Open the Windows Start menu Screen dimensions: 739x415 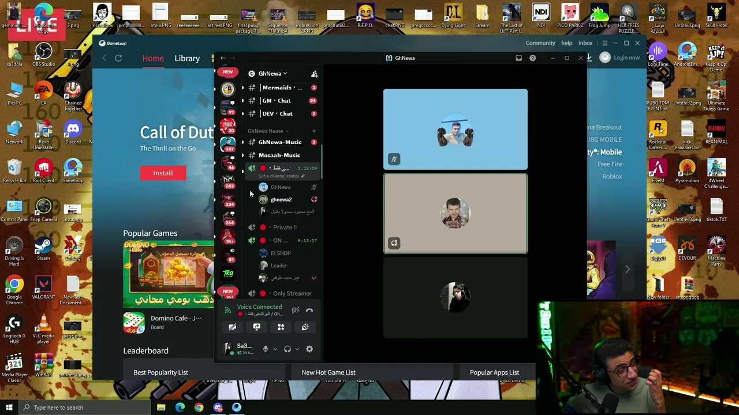coord(9,408)
